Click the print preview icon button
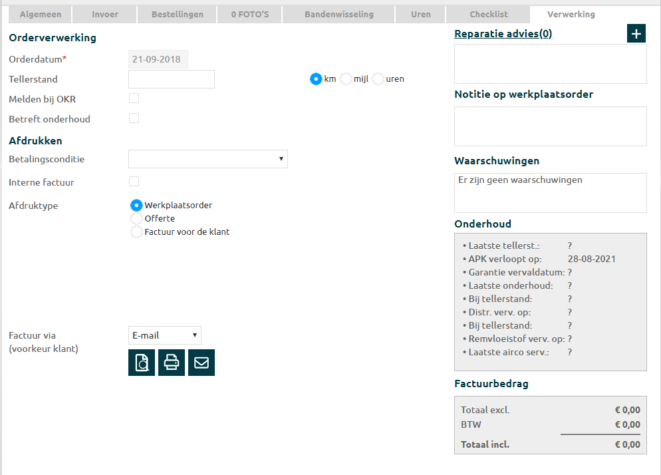Image resolution: width=661 pixels, height=475 pixels. [x=141, y=363]
